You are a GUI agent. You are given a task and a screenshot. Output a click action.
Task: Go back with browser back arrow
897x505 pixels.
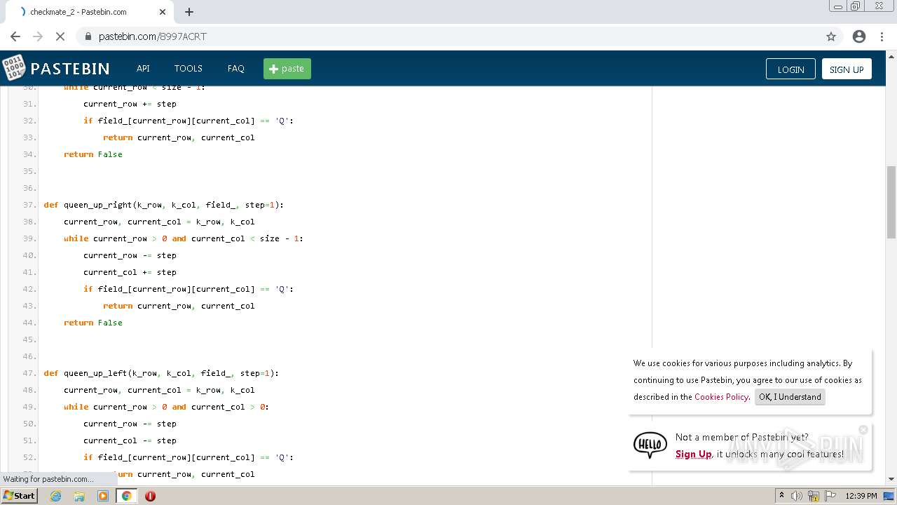pos(15,36)
